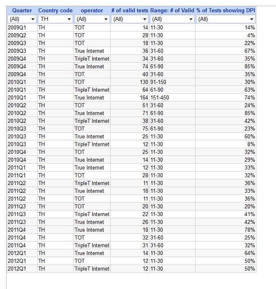The image size is (276, 289).
Task: Open the % of Tests showing DPI filter
Action: click(226, 19)
